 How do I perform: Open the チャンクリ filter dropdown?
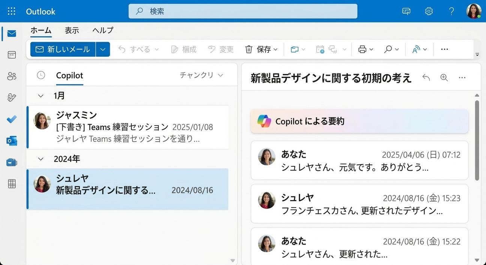(x=201, y=75)
